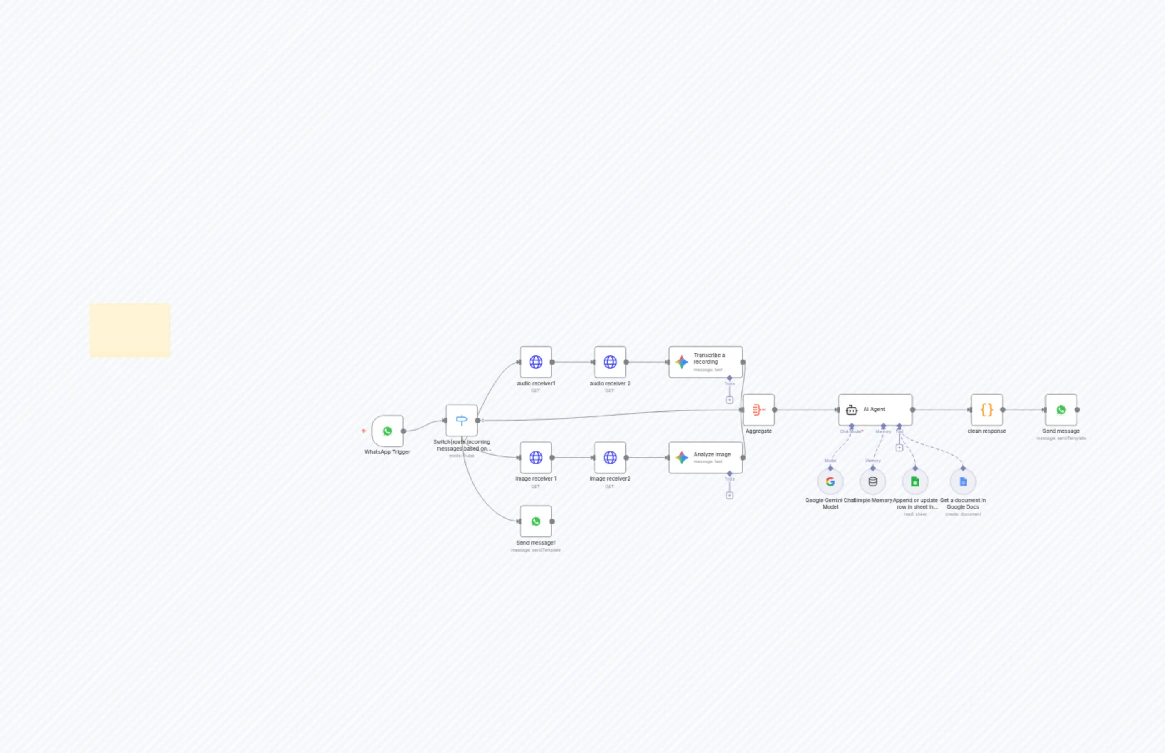1165x753 pixels.
Task: Select the Append or update row in sheet tool
Action: 915,481
